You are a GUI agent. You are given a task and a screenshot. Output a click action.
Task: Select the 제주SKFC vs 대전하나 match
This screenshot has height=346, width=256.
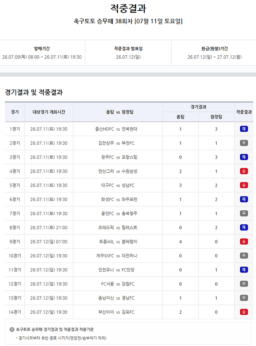(117, 256)
